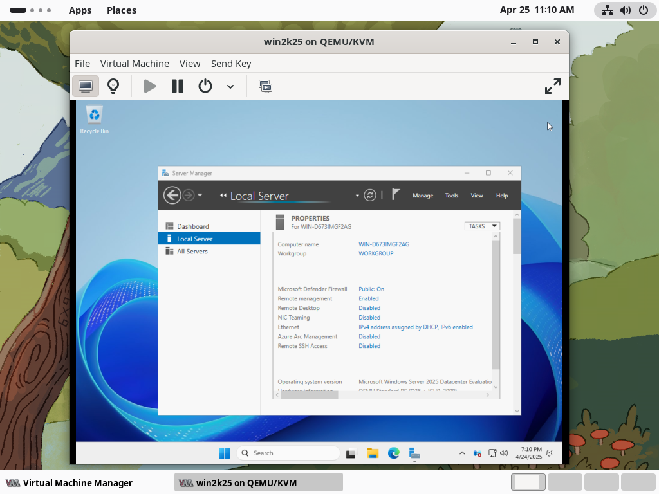
Task: Open shutdown options dropdown arrow
Action: (x=230, y=87)
